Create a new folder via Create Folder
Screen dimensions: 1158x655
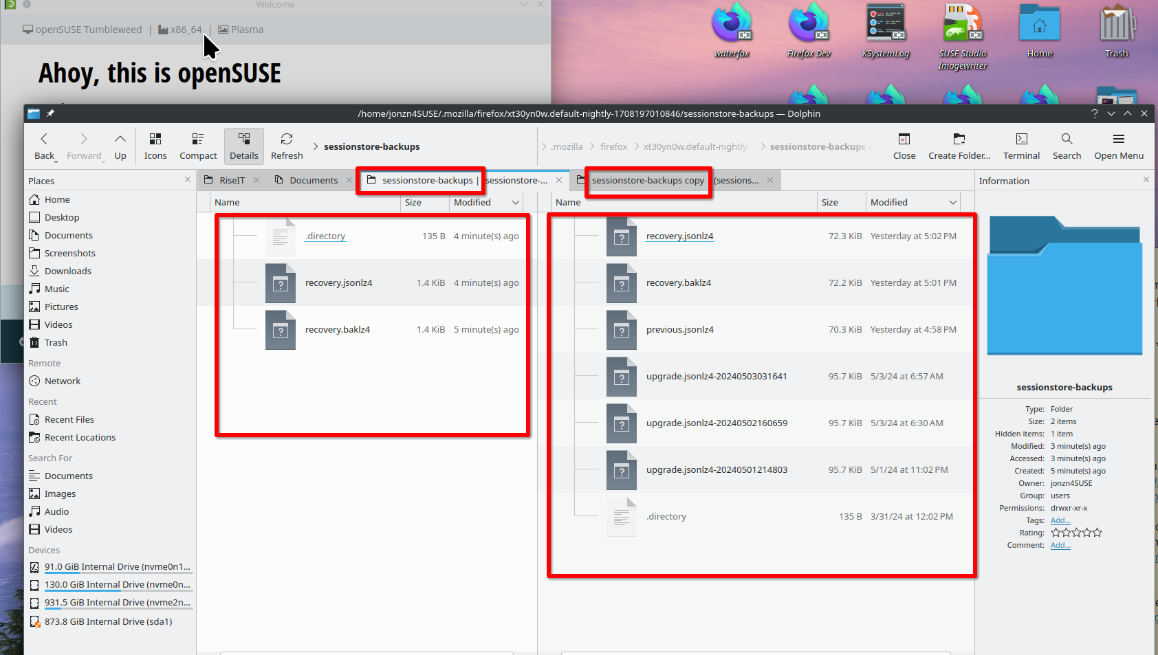959,146
